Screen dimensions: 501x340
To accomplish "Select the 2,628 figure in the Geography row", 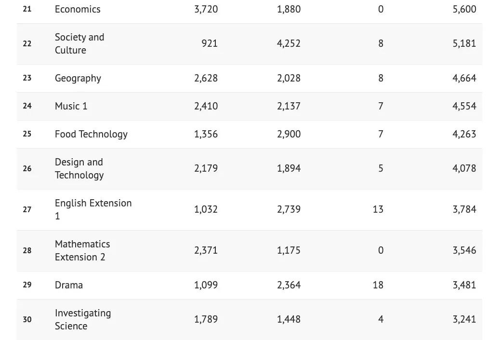I will click(x=206, y=78).
